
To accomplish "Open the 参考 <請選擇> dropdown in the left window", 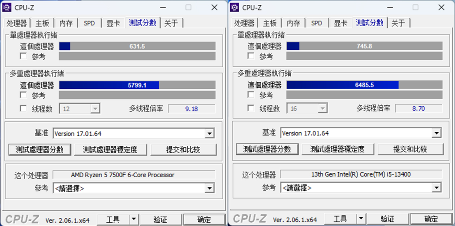I will coord(209,188).
